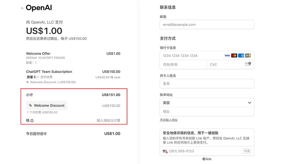Click the American Express card brand icon
289x164 pixels.
241,56
